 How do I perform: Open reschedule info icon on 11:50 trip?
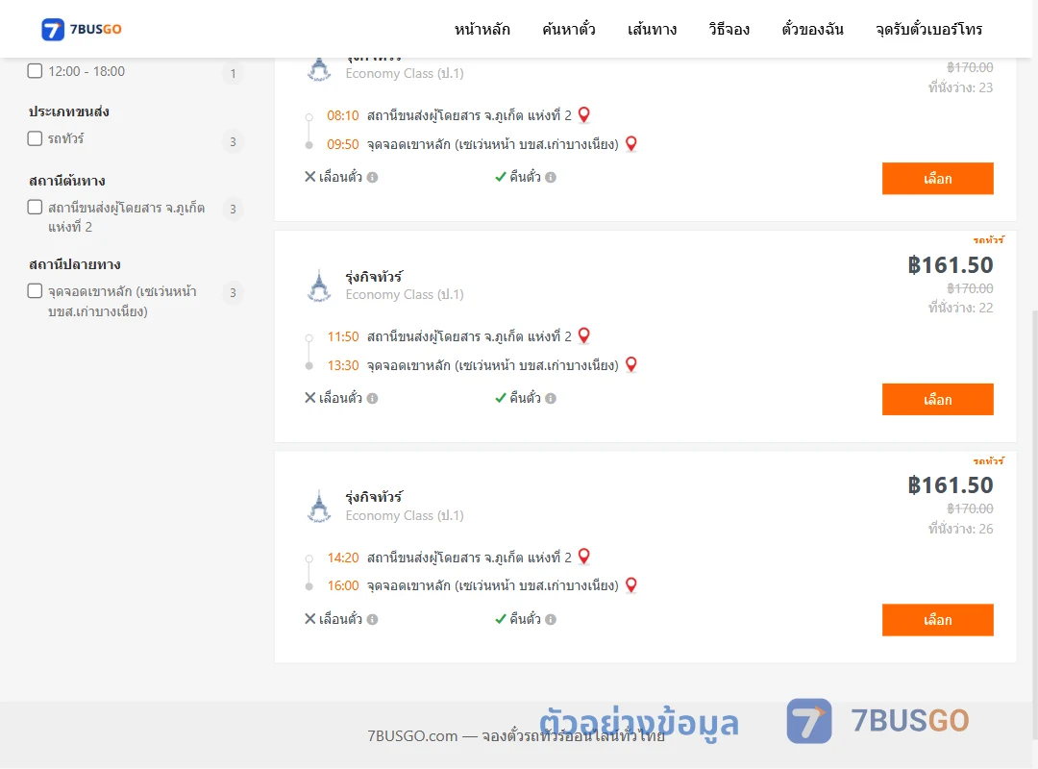(x=373, y=399)
